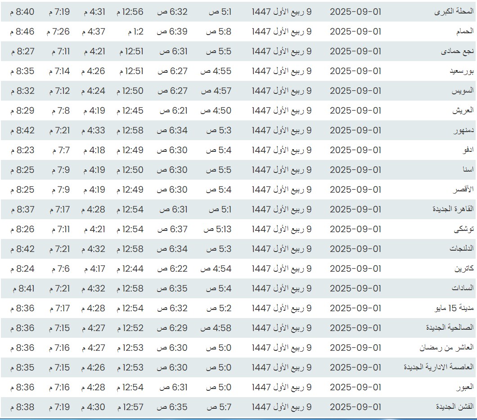Viewport: 477px width, 420px height.
Task: Select the بورسعيد city row label
Action: (x=458, y=71)
